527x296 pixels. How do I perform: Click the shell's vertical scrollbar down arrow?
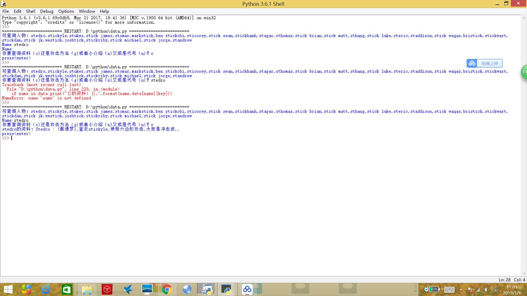(x=524, y=273)
